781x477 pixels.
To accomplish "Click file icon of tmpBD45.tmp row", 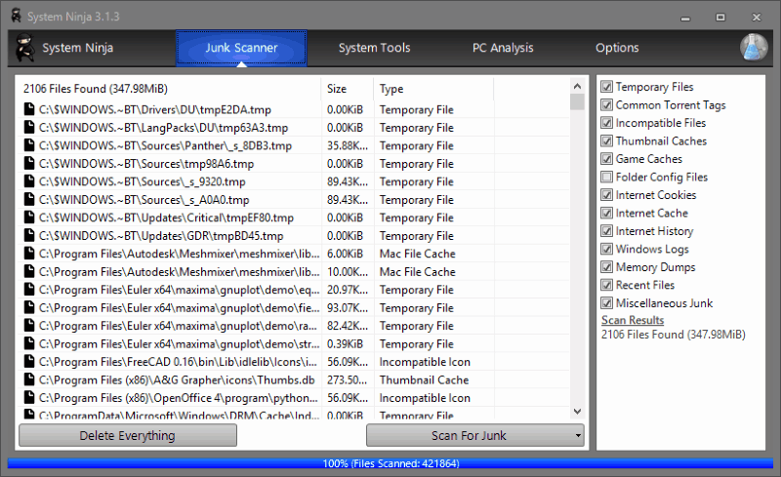I will pos(29,235).
